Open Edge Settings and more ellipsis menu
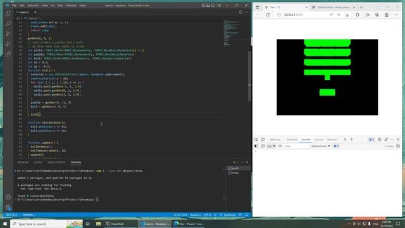The image size is (405, 228). [397, 15]
